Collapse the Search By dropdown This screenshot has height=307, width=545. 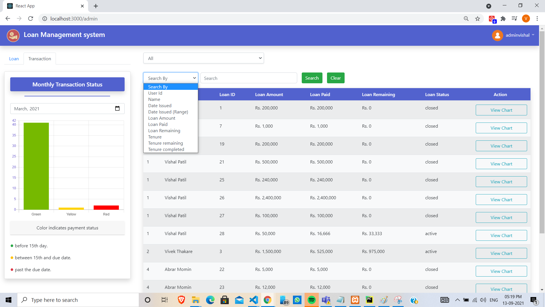pos(171,78)
